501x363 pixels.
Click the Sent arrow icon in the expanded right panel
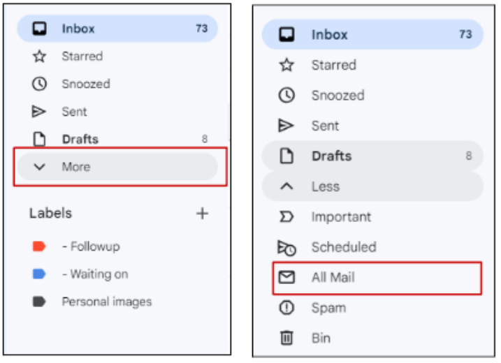point(286,126)
